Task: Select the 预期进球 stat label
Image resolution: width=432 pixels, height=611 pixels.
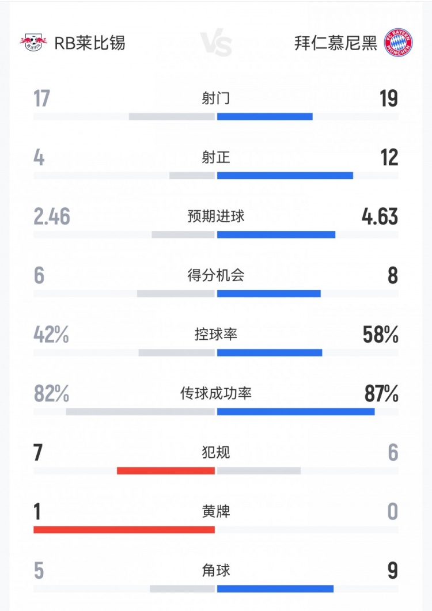Action: [x=216, y=217]
